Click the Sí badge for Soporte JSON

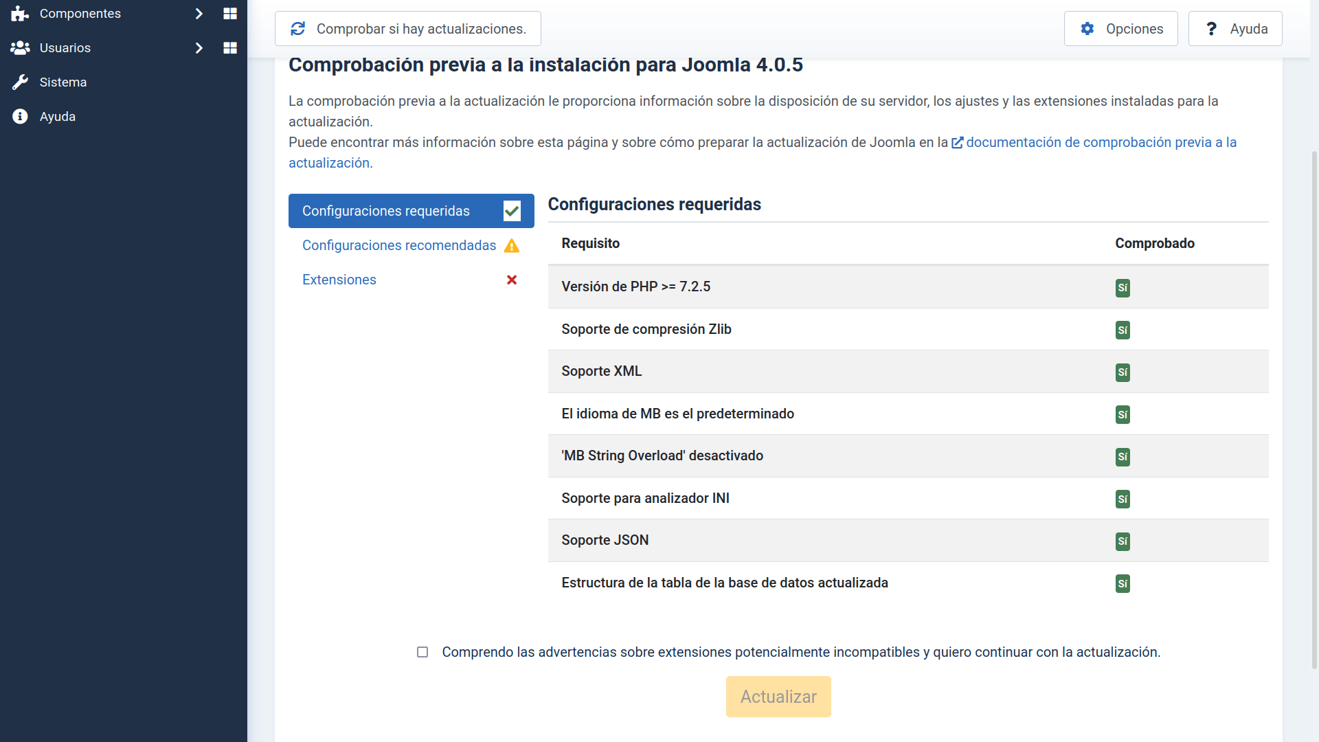tap(1123, 541)
